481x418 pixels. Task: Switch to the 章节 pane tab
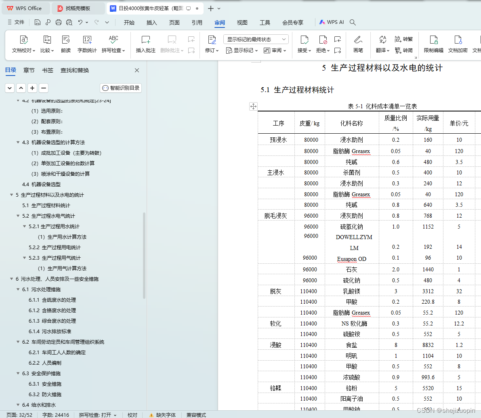29,70
